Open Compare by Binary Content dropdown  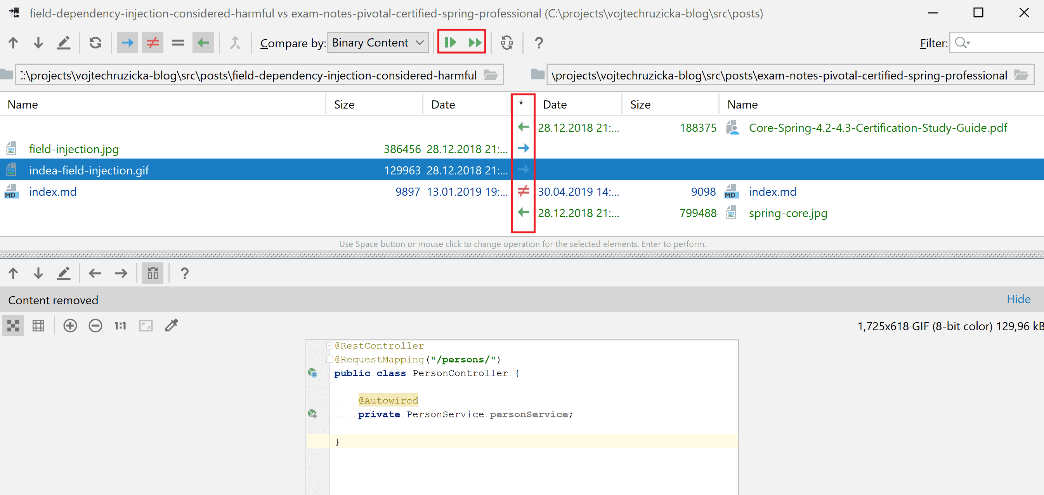point(378,43)
